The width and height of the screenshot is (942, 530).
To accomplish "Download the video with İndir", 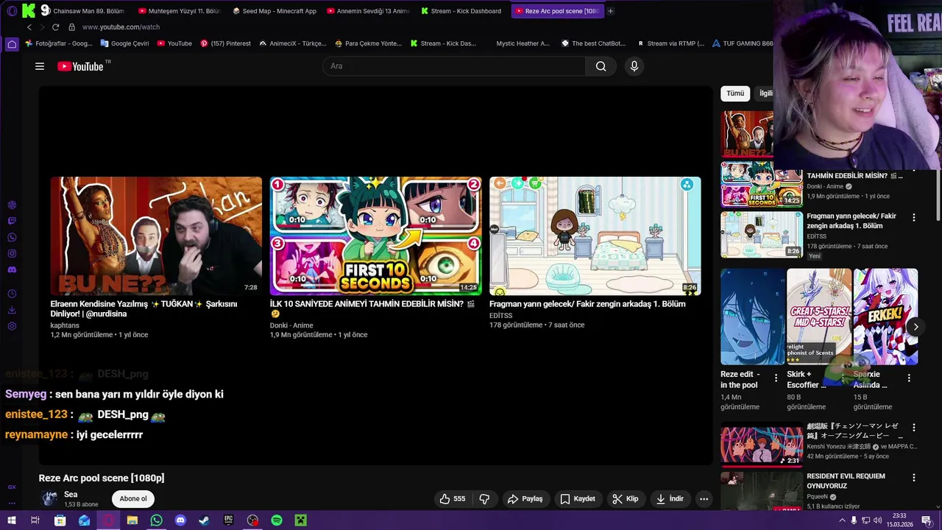I will pyautogui.click(x=670, y=499).
